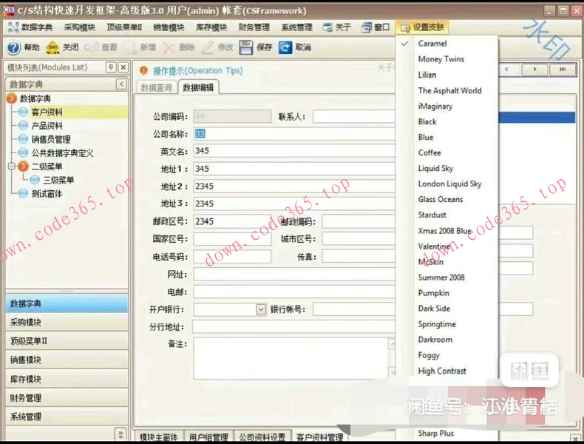
Task: Open the 系统管理 menu
Action: [297, 27]
